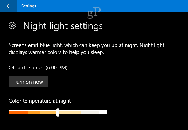Click the Screens emit blue light description line
Viewport: 188px width, 130px height.
87,46
